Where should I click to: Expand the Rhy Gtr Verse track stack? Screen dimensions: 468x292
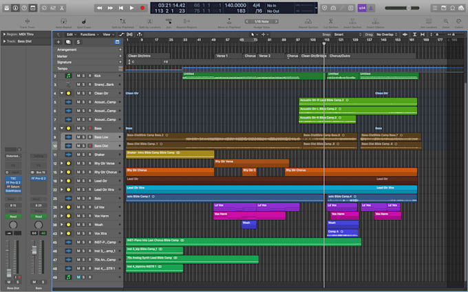coord(61,163)
